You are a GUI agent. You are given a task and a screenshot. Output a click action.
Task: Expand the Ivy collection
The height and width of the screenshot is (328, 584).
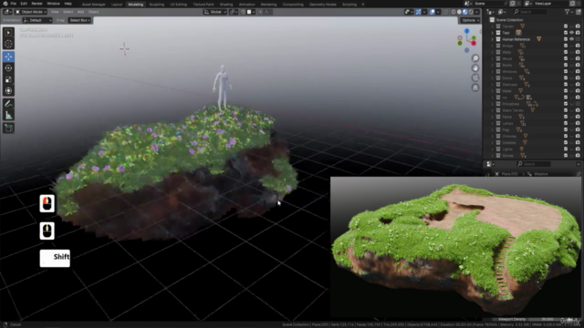(x=492, y=97)
